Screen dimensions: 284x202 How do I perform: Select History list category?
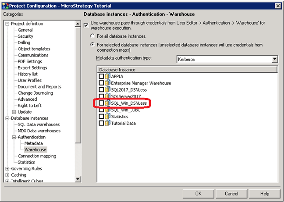click(x=28, y=74)
